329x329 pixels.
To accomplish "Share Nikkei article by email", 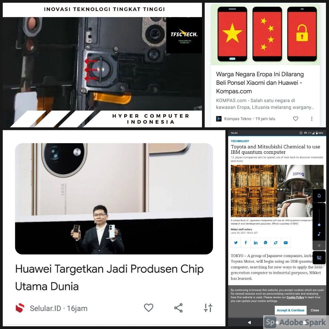I will point(285,243).
